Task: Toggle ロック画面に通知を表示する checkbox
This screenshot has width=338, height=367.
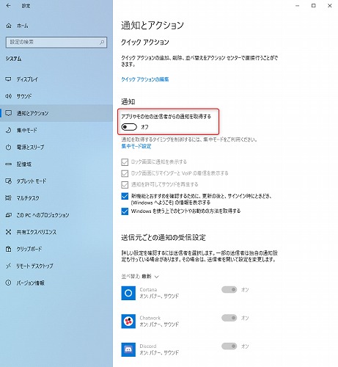Action: [x=125, y=162]
